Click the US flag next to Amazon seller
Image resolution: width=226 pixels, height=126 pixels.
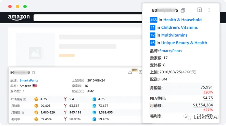(35, 86)
